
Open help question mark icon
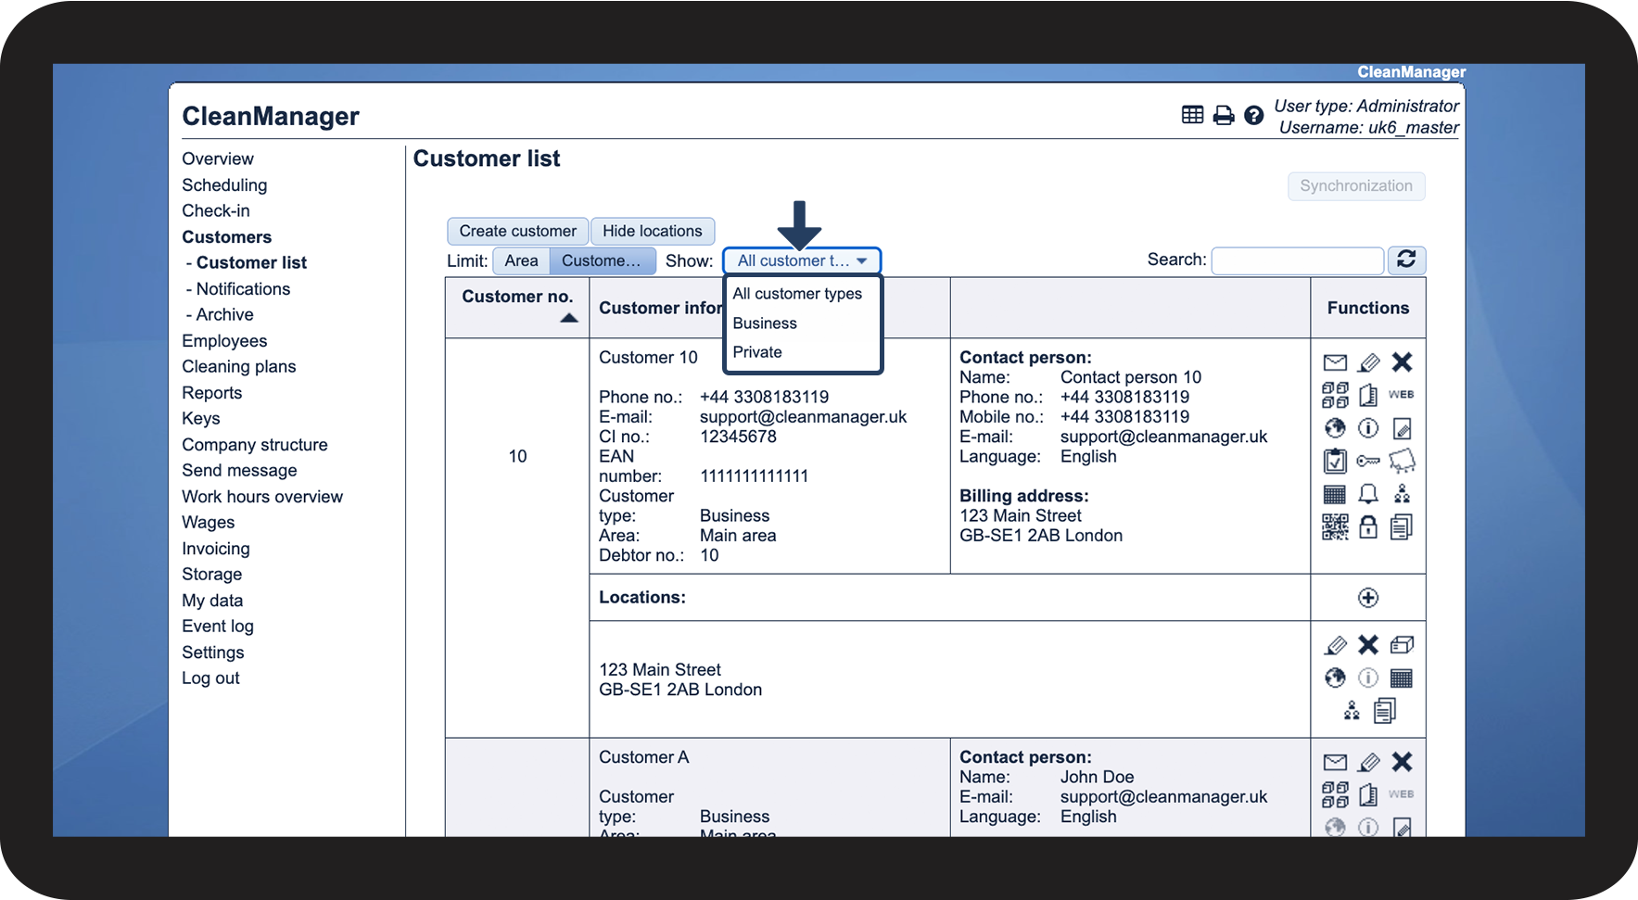(x=1253, y=115)
